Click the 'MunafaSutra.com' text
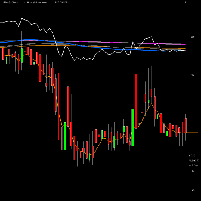201x201 pixels. click(x=37, y=2)
